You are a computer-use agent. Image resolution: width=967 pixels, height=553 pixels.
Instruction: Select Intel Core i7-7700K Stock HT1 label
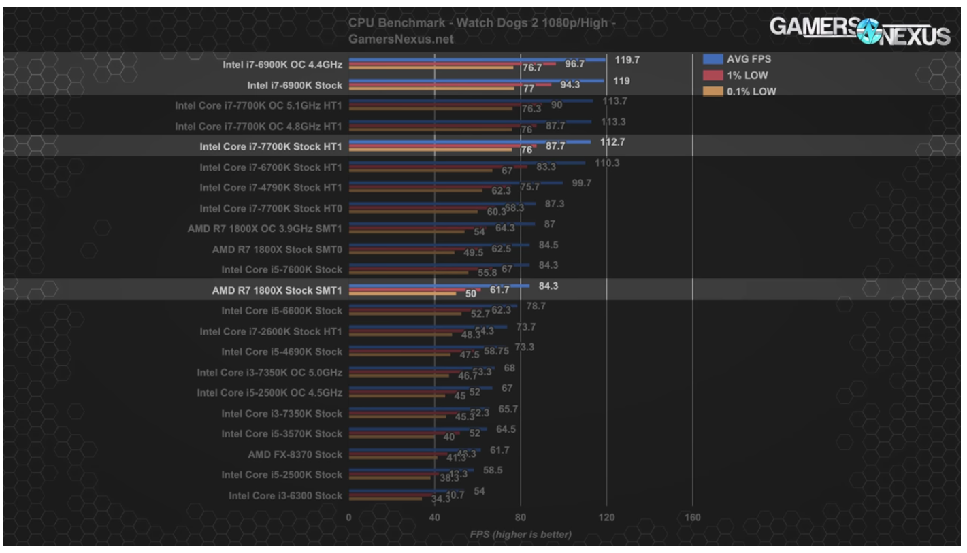[271, 146]
